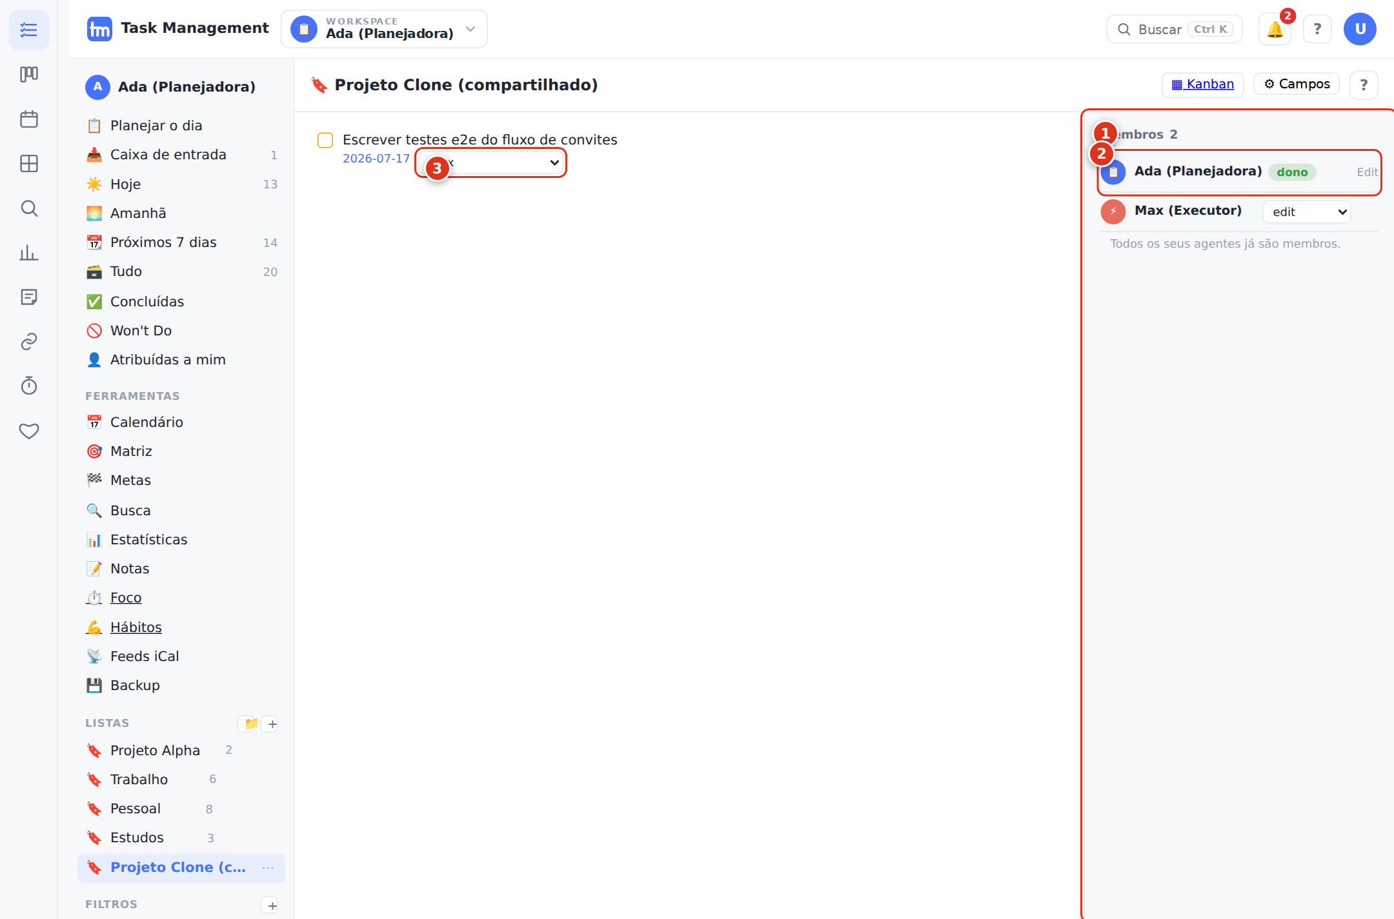
Task: Open the link icon in left rail
Action: pyautogui.click(x=29, y=341)
